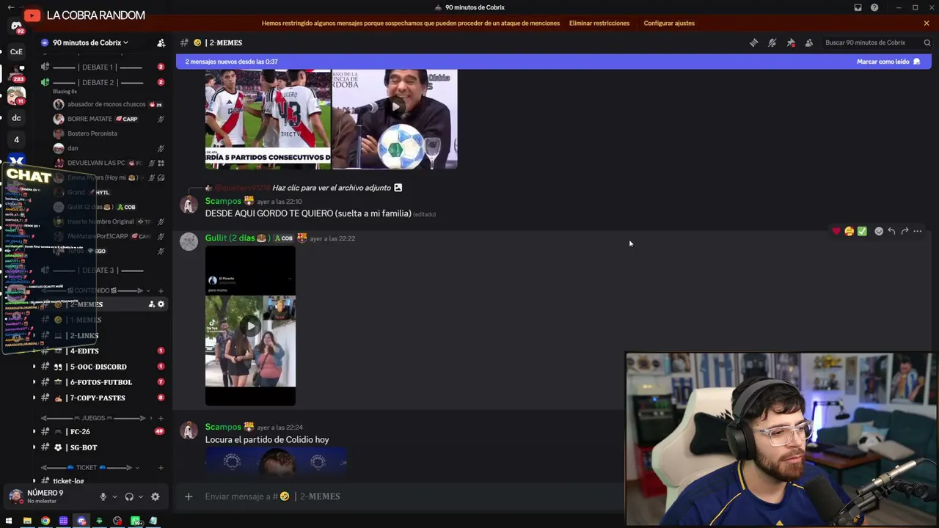Open the River players image
Image resolution: width=939 pixels, height=528 pixels.
268,120
